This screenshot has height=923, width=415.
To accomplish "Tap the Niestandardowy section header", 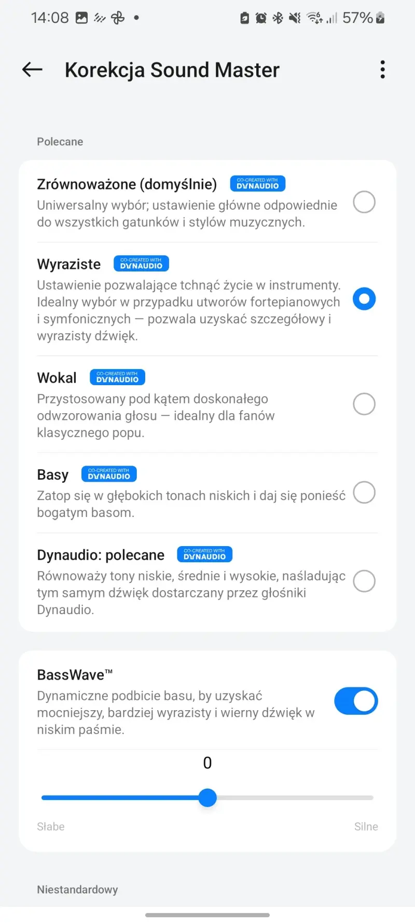I will pos(77,889).
